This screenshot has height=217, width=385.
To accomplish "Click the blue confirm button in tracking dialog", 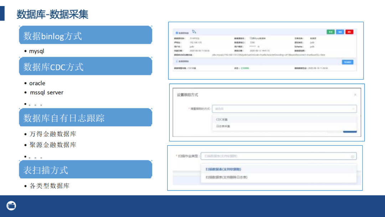I will point(350,131).
